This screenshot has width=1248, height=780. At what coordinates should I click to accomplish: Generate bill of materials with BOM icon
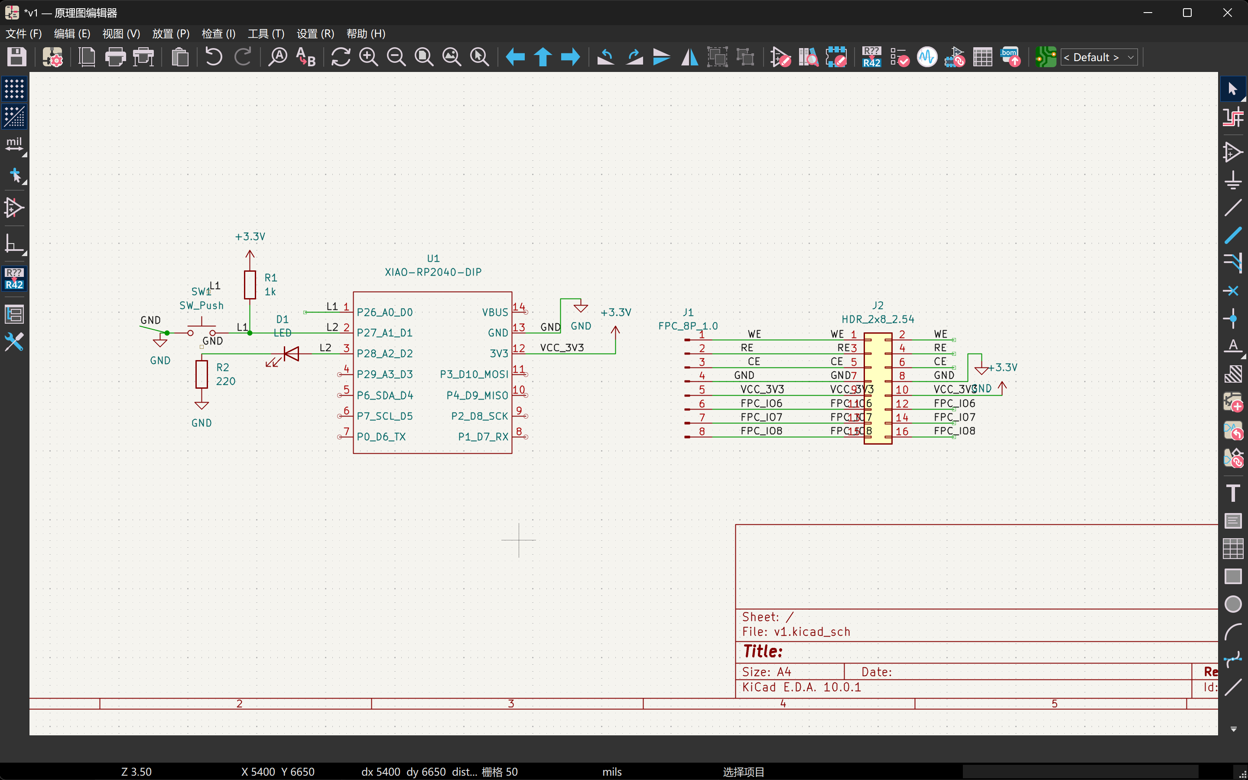(x=1010, y=57)
